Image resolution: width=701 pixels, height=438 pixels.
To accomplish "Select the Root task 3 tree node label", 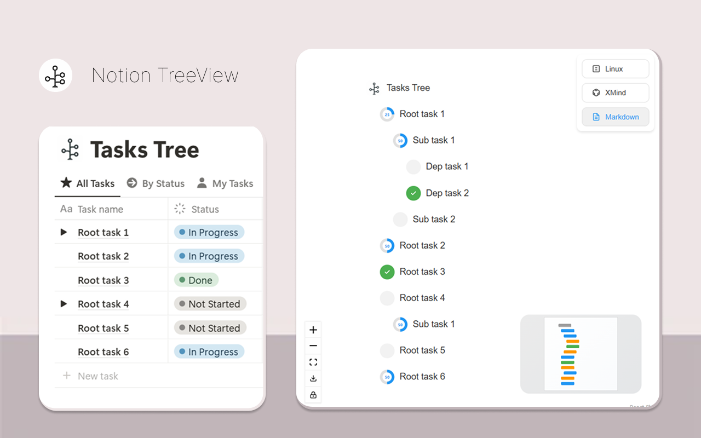I will [422, 272].
